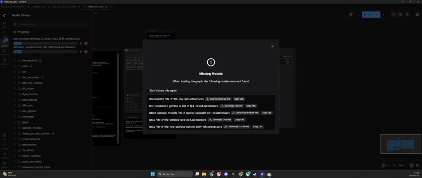This screenshot has width=422, height=178.
Task: Copy URL for the camera-control-dolly-left lora
Action: 258,126
